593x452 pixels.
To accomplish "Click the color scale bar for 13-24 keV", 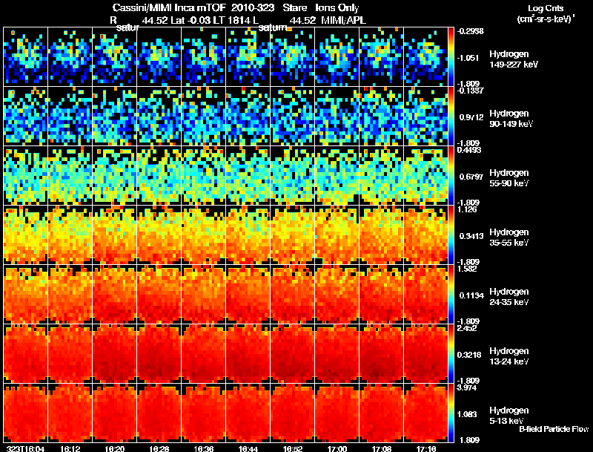I will [451, 354].
